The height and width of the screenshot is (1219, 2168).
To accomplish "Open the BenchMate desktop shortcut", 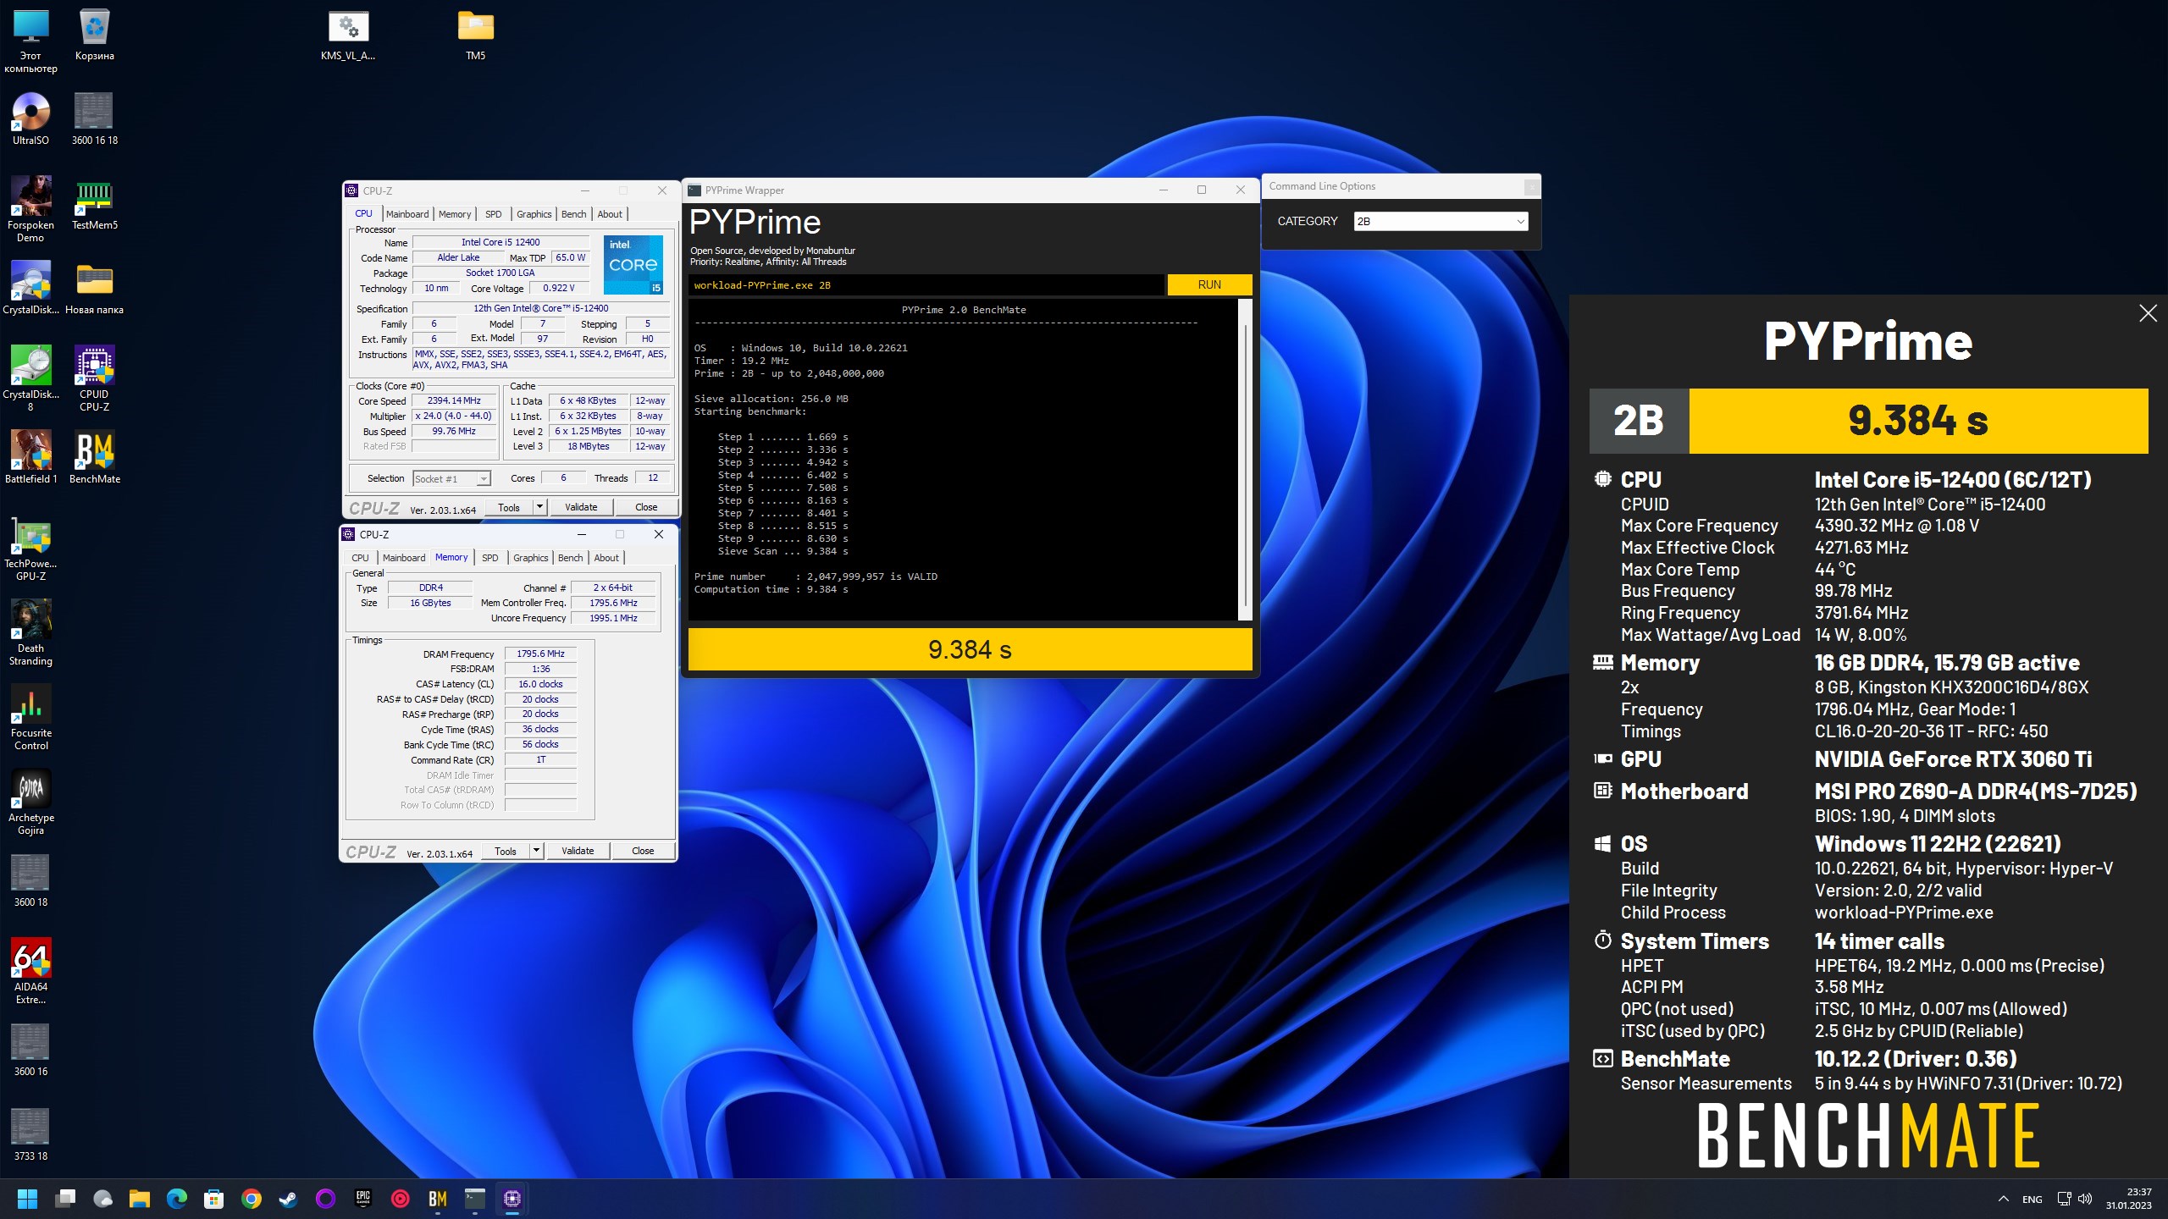I will pyautogui.click(x=94, y=457).
